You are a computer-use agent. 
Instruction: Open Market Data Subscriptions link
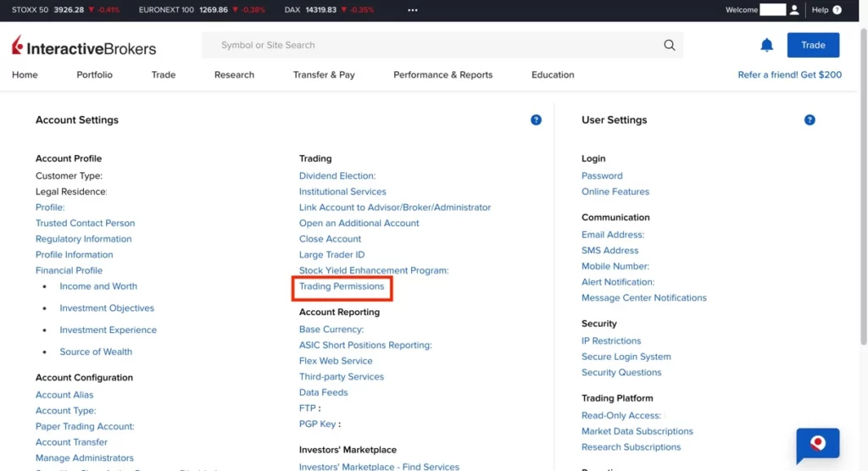pyautogui.click(x=637, y=431)
